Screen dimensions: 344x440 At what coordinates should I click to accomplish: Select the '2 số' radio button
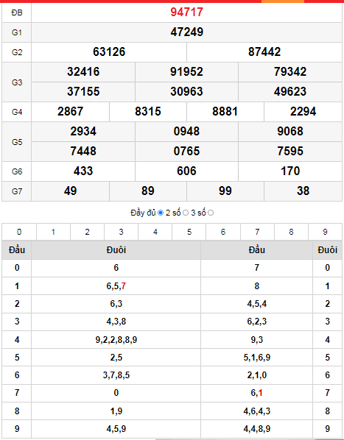pyautogui.click(x=186, y=213)
